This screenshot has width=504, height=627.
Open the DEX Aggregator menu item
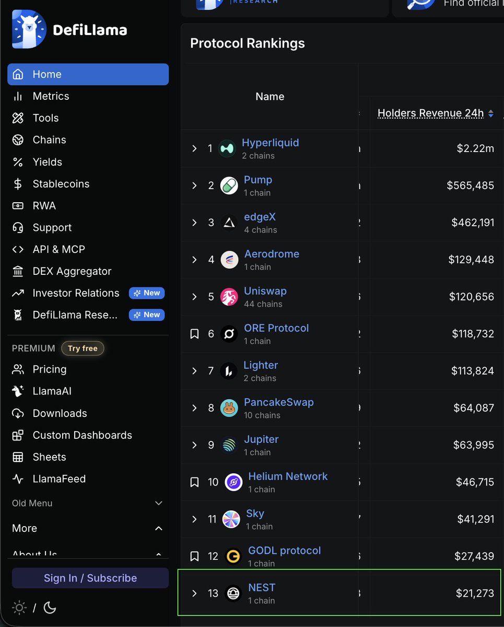88,272
